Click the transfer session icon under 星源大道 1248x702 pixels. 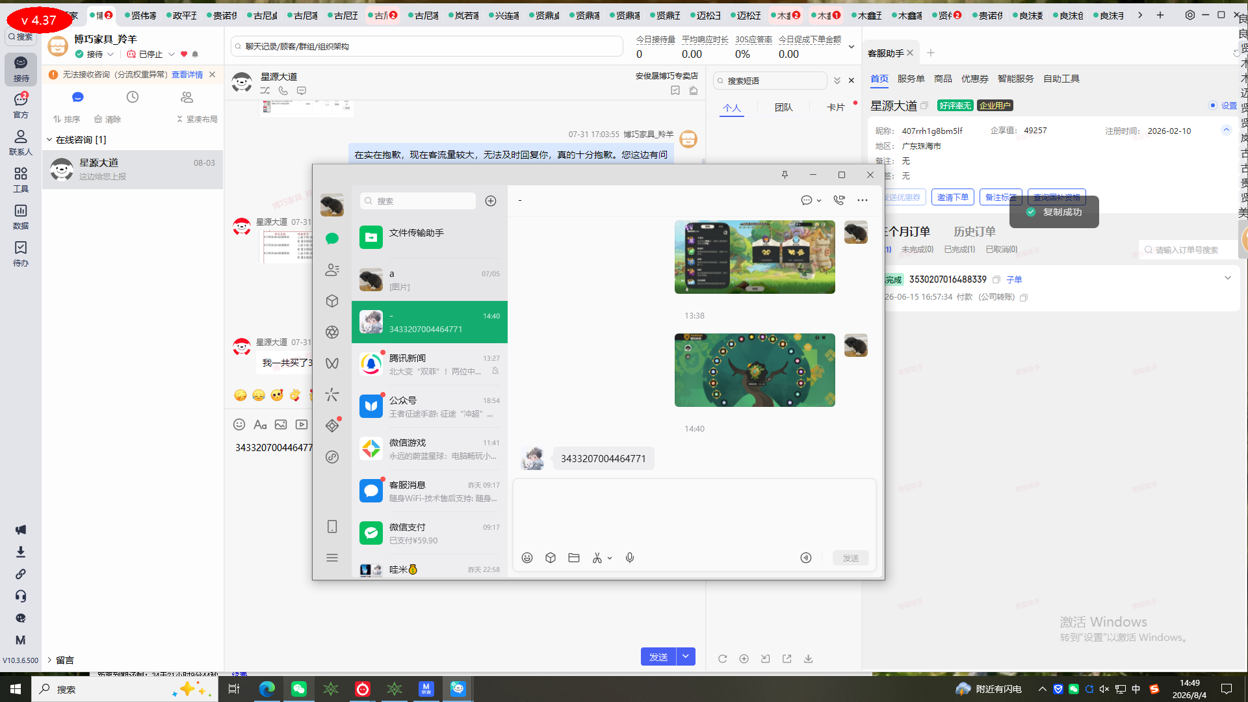(x=265, y=91)
